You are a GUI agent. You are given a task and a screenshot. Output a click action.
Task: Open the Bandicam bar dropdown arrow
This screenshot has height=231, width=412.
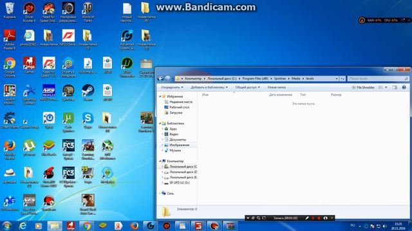[x=247, y=218]
